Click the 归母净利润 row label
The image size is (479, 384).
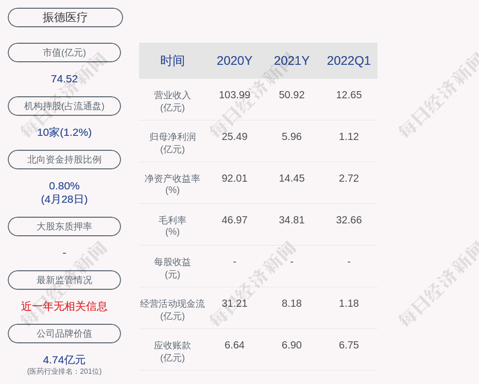173,143
